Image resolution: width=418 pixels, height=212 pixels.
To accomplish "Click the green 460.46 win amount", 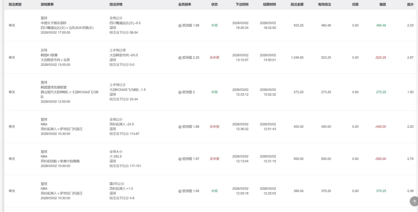I will coord(381,25).
